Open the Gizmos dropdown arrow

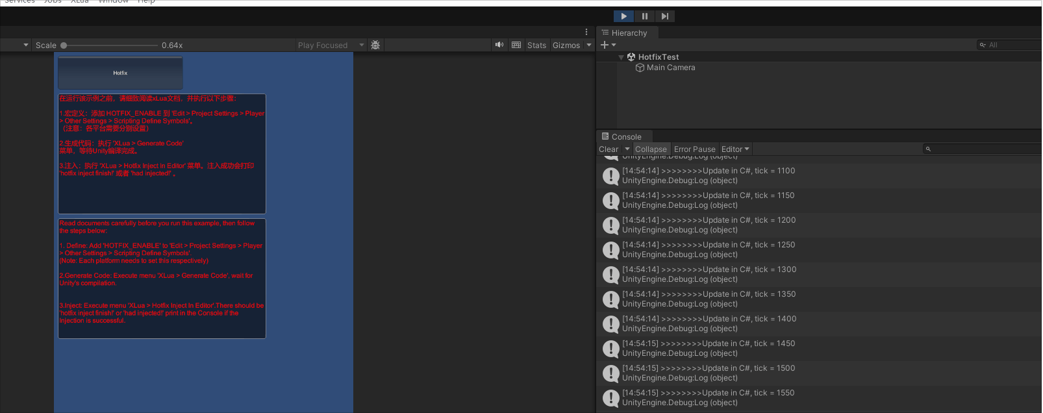coord(589,45)
